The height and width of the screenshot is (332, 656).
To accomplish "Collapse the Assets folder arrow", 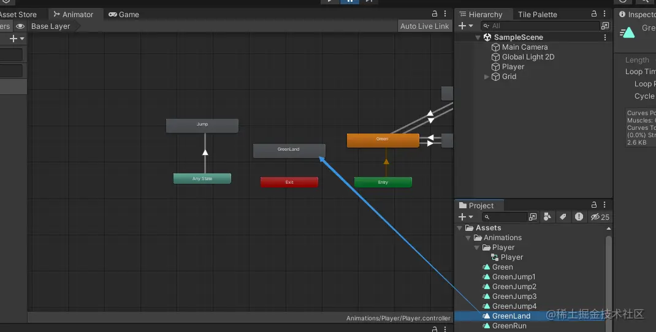I will pyautogui.click(x=460, y=228).
